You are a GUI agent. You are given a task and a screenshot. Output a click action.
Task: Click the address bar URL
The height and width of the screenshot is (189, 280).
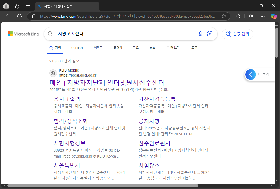click(127, 17)
